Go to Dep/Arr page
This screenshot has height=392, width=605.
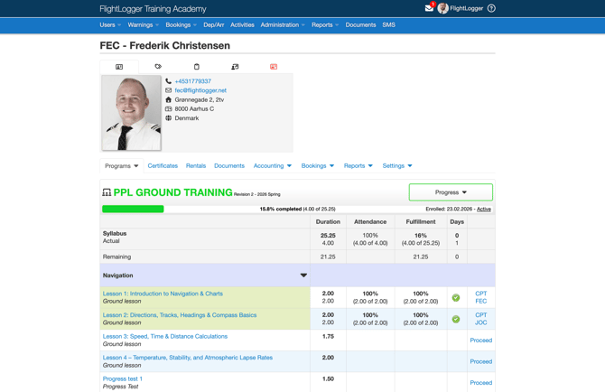pyautogui.click(x=214, y=24)
